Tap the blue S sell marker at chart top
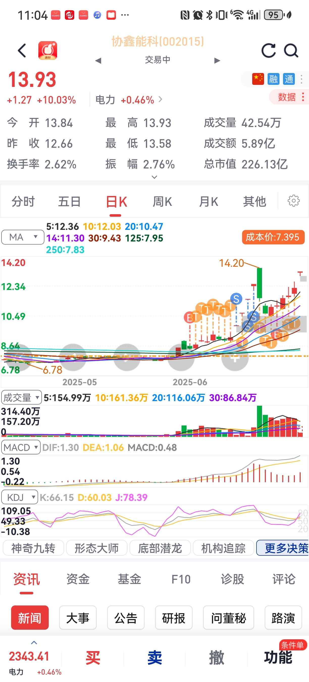The height and width of the screenshot is (682, 309). point(236,299)
